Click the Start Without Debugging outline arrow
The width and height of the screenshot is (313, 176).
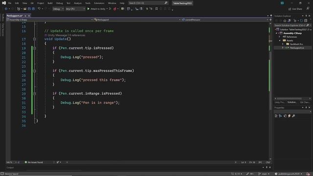click(x=110, y=9)
